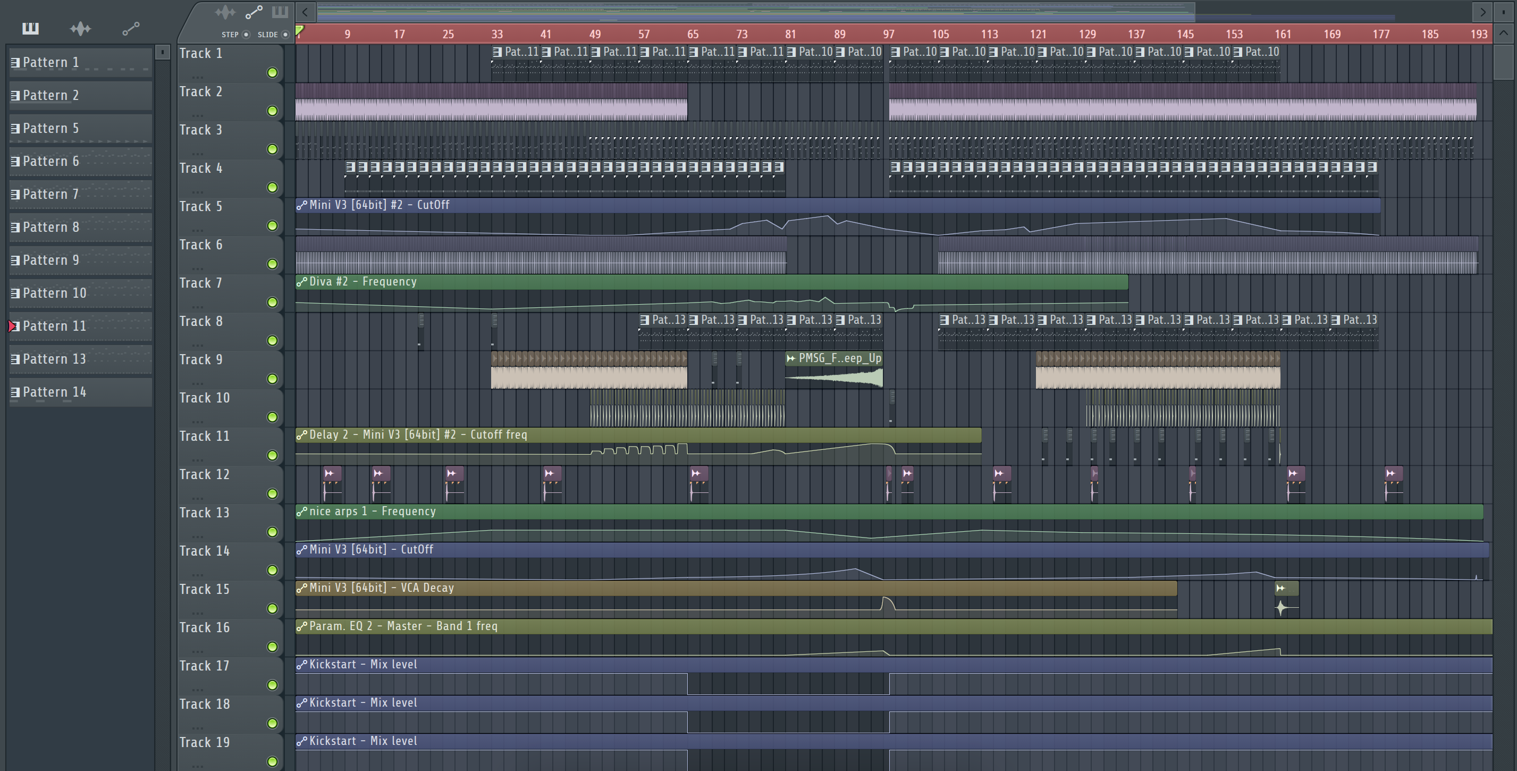Click the picker panel scroll handle
The width and height of the screenshot is (1517, 771).
point(163,53)
